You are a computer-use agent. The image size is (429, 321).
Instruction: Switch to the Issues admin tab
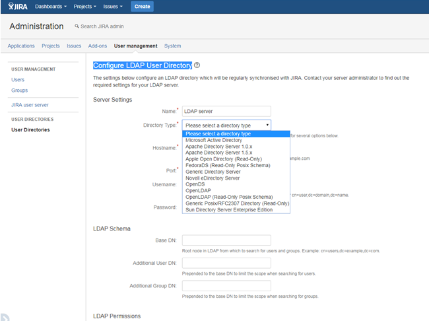coord(74,46)
